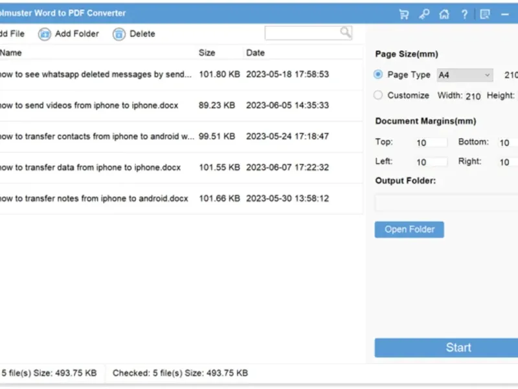Select the Customize radio button

point(378,95)
